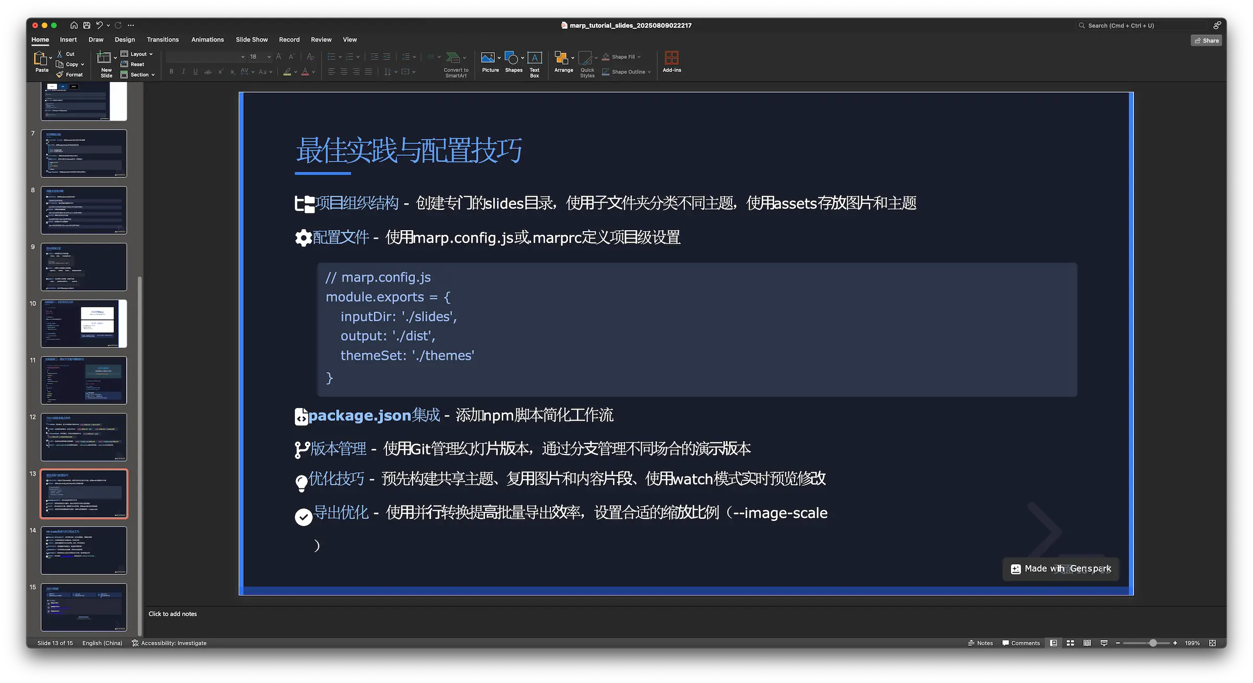Viewport: 1253px width, 683px height.
Task: Toggle Subscript formatting
Action: [232, 71]
